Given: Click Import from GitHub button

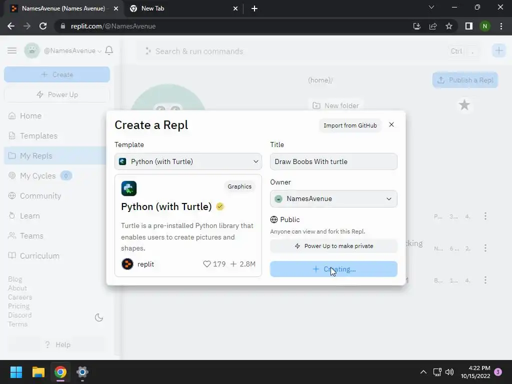Looking at the screenshot, I should pyautogui.click(x=350, y=125).
